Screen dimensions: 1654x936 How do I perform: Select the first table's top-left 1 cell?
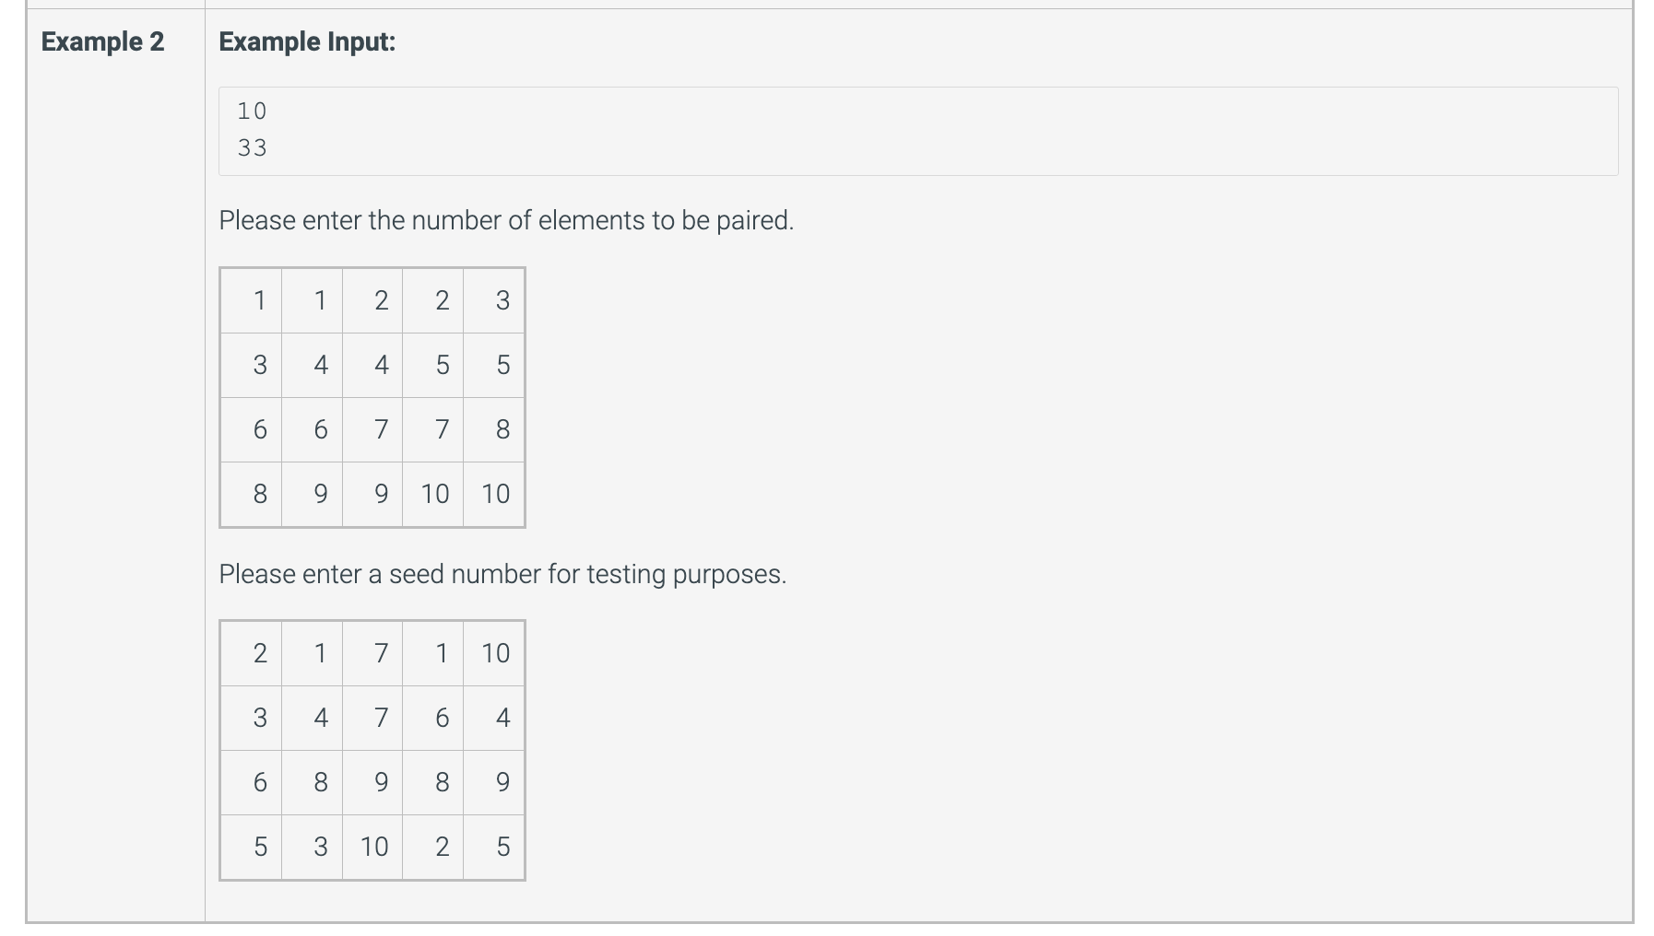pos(252,301)
